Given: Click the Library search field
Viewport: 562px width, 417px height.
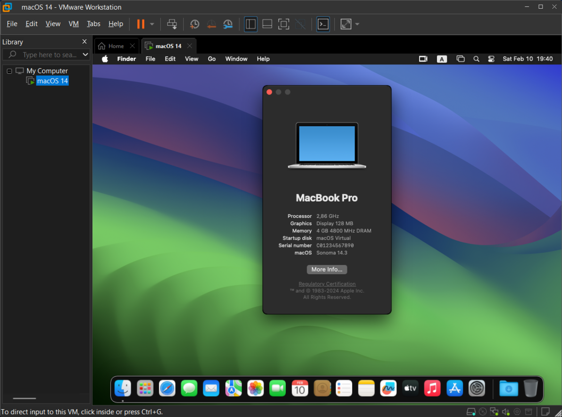Looking at the screenshot, I should point(45,54).
